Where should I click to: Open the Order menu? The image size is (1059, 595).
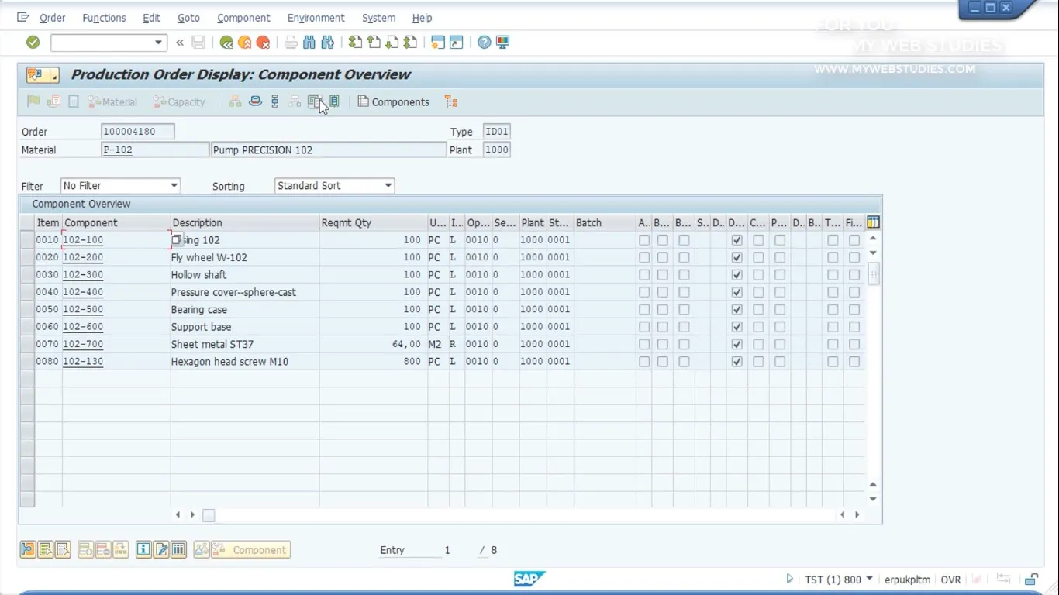pos(53,18)
